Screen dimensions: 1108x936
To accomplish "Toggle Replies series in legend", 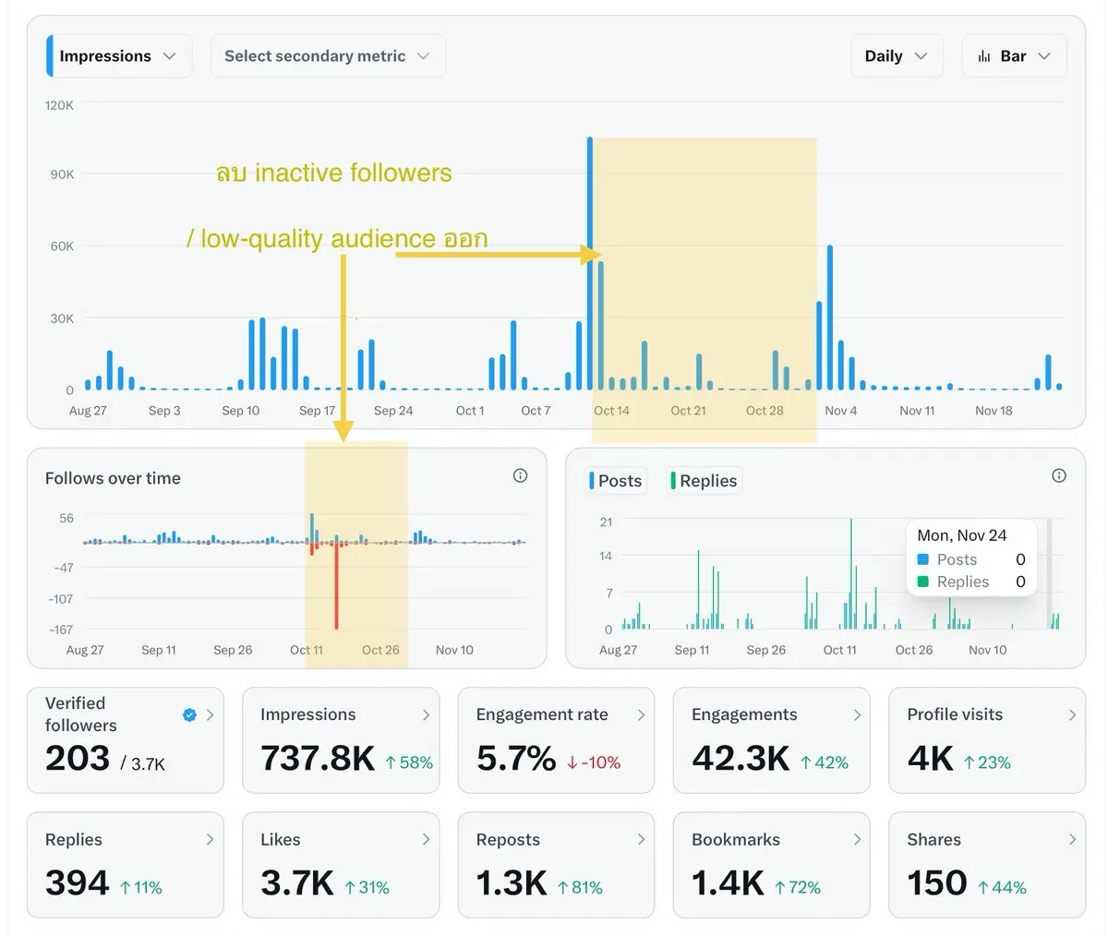I will (704, 481).
